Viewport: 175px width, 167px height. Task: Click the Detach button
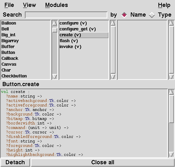click(x=15, y=162)
